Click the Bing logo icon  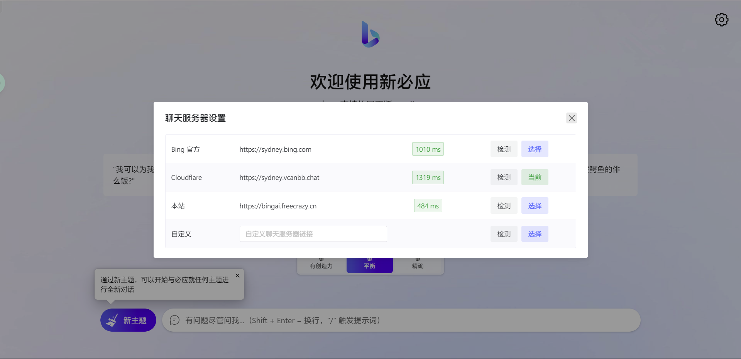tap(370, 34)
